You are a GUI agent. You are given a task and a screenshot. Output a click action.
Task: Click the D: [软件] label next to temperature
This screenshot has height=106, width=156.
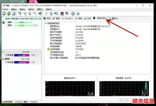point(34,25)
